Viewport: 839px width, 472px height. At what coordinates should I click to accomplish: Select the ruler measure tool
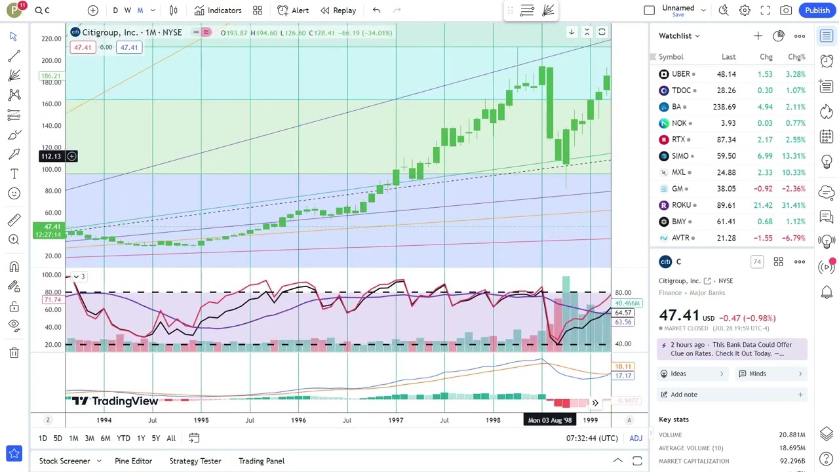14,220
